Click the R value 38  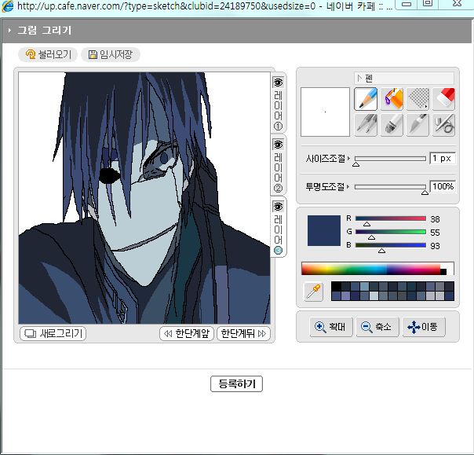tap(435, 219)
